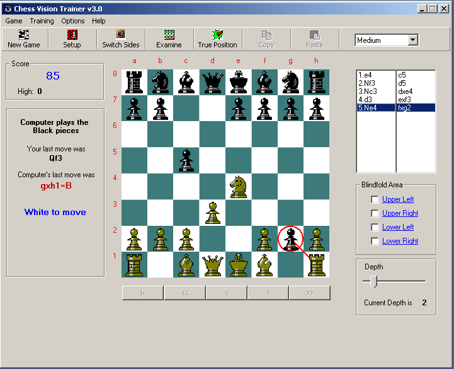
Task: Click the Lower Right link
Action: [400, 241]
